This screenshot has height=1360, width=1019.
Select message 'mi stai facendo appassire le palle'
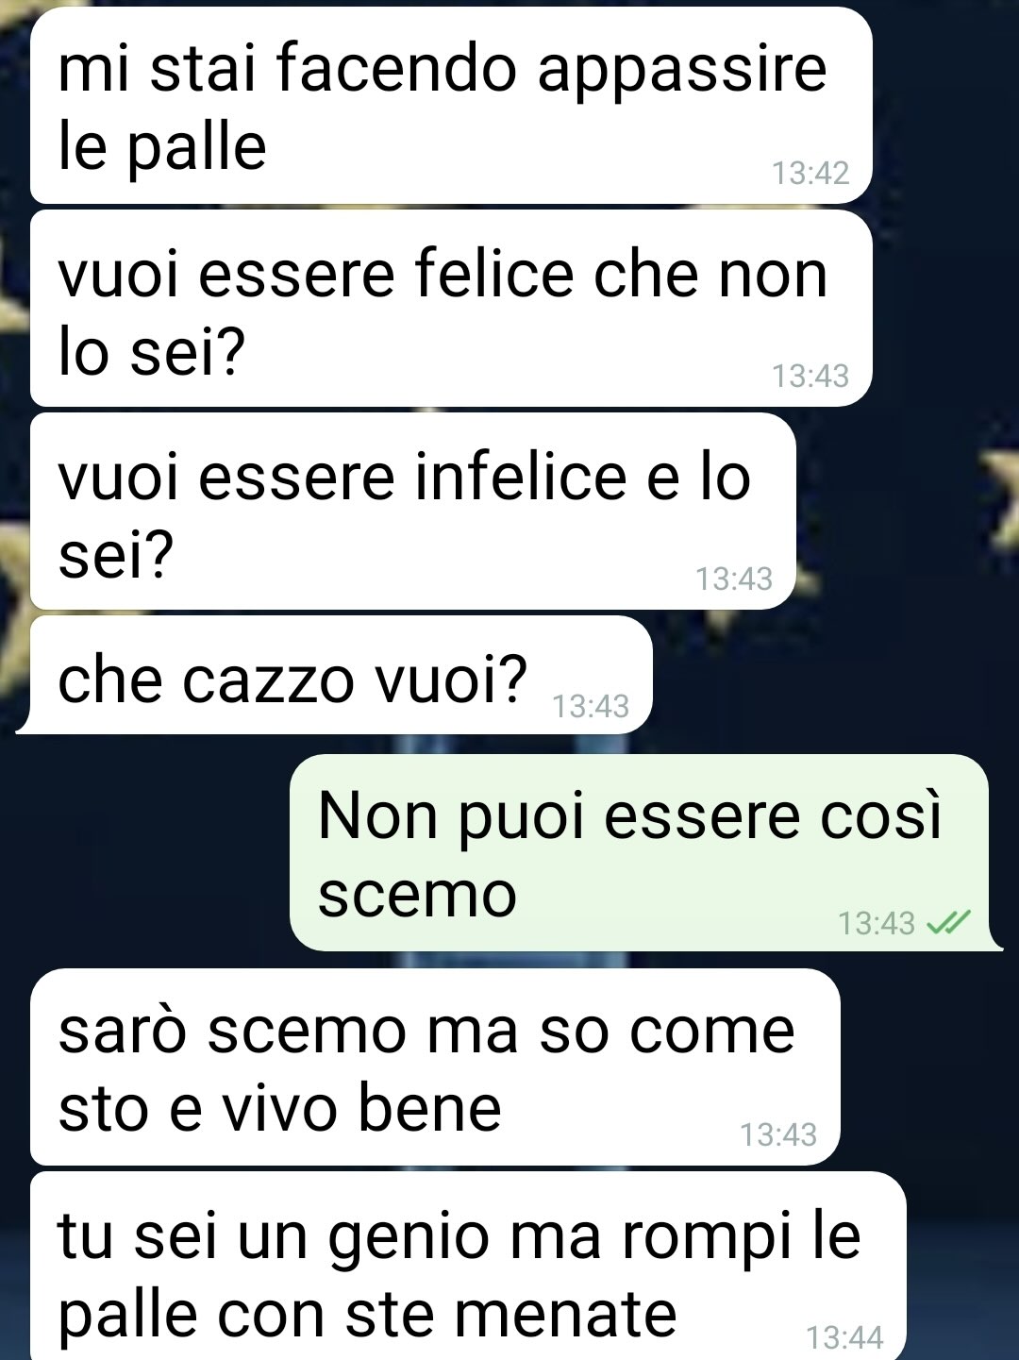(451, 106)
